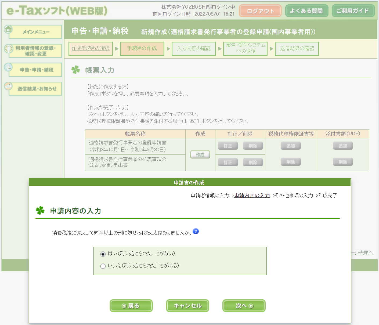This screenshot has height=325, width=379.
Task: Open 申告・申請・納税 sidebar menu item
Action: pos(35,70)
